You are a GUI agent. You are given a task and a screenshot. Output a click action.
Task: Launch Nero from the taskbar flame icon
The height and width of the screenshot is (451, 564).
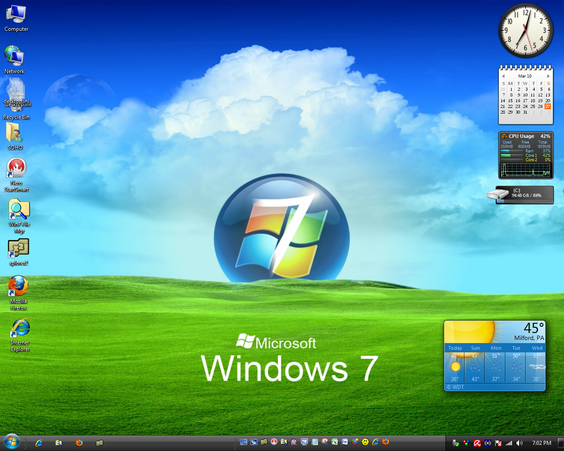click(x=274, y=442)
